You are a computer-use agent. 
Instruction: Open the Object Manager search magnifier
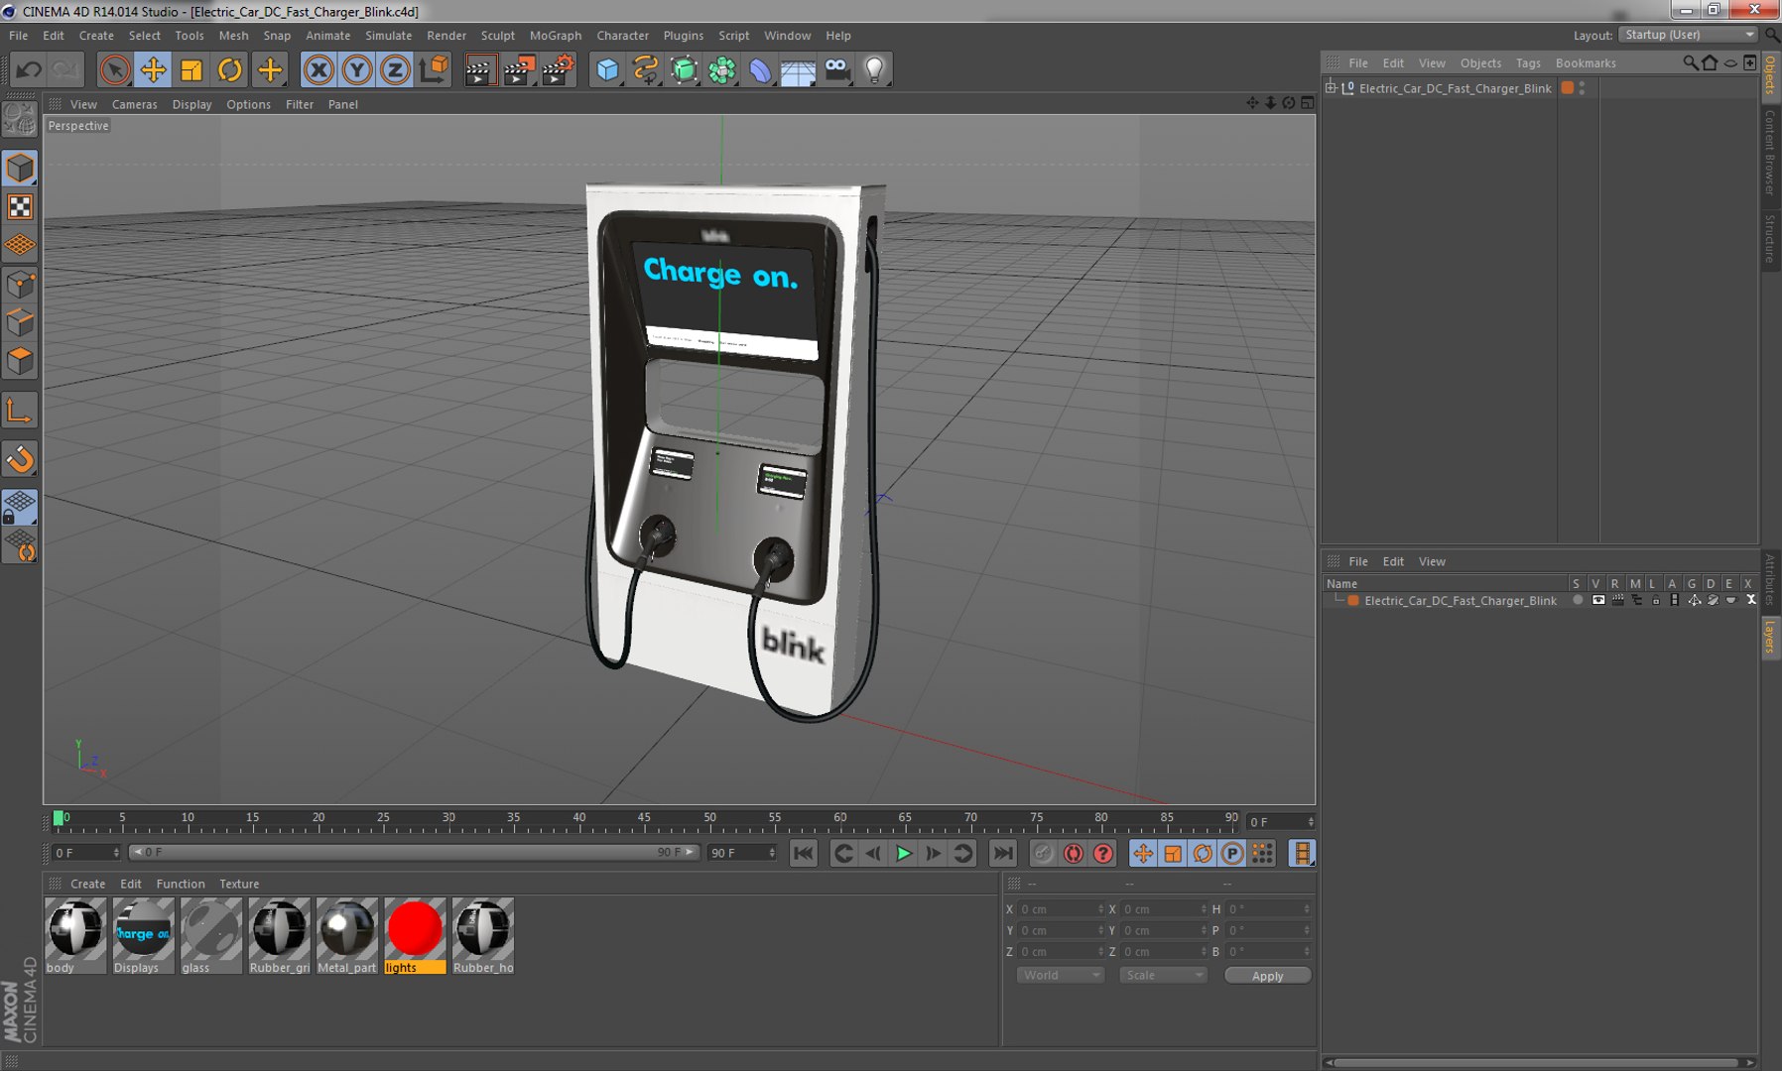[x=1690, y=62]
